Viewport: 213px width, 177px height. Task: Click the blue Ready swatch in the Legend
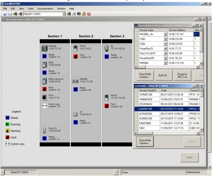pos(8,118)
